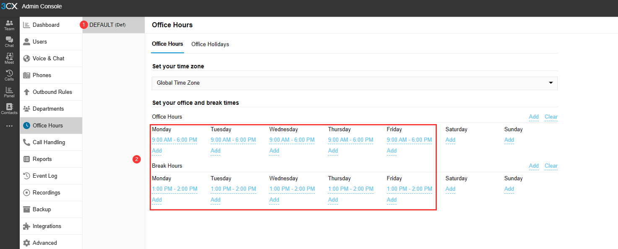Click the Phones desk phone icon

26,75
